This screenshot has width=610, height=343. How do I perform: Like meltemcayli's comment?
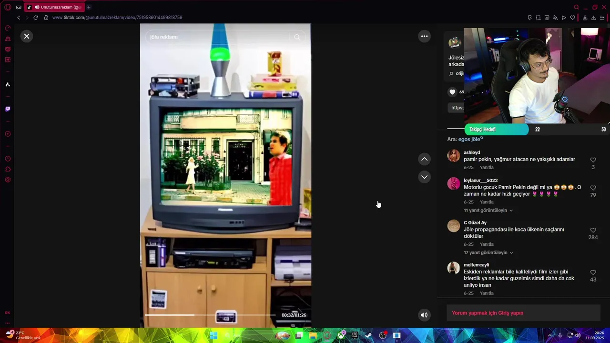coord(593,272)
